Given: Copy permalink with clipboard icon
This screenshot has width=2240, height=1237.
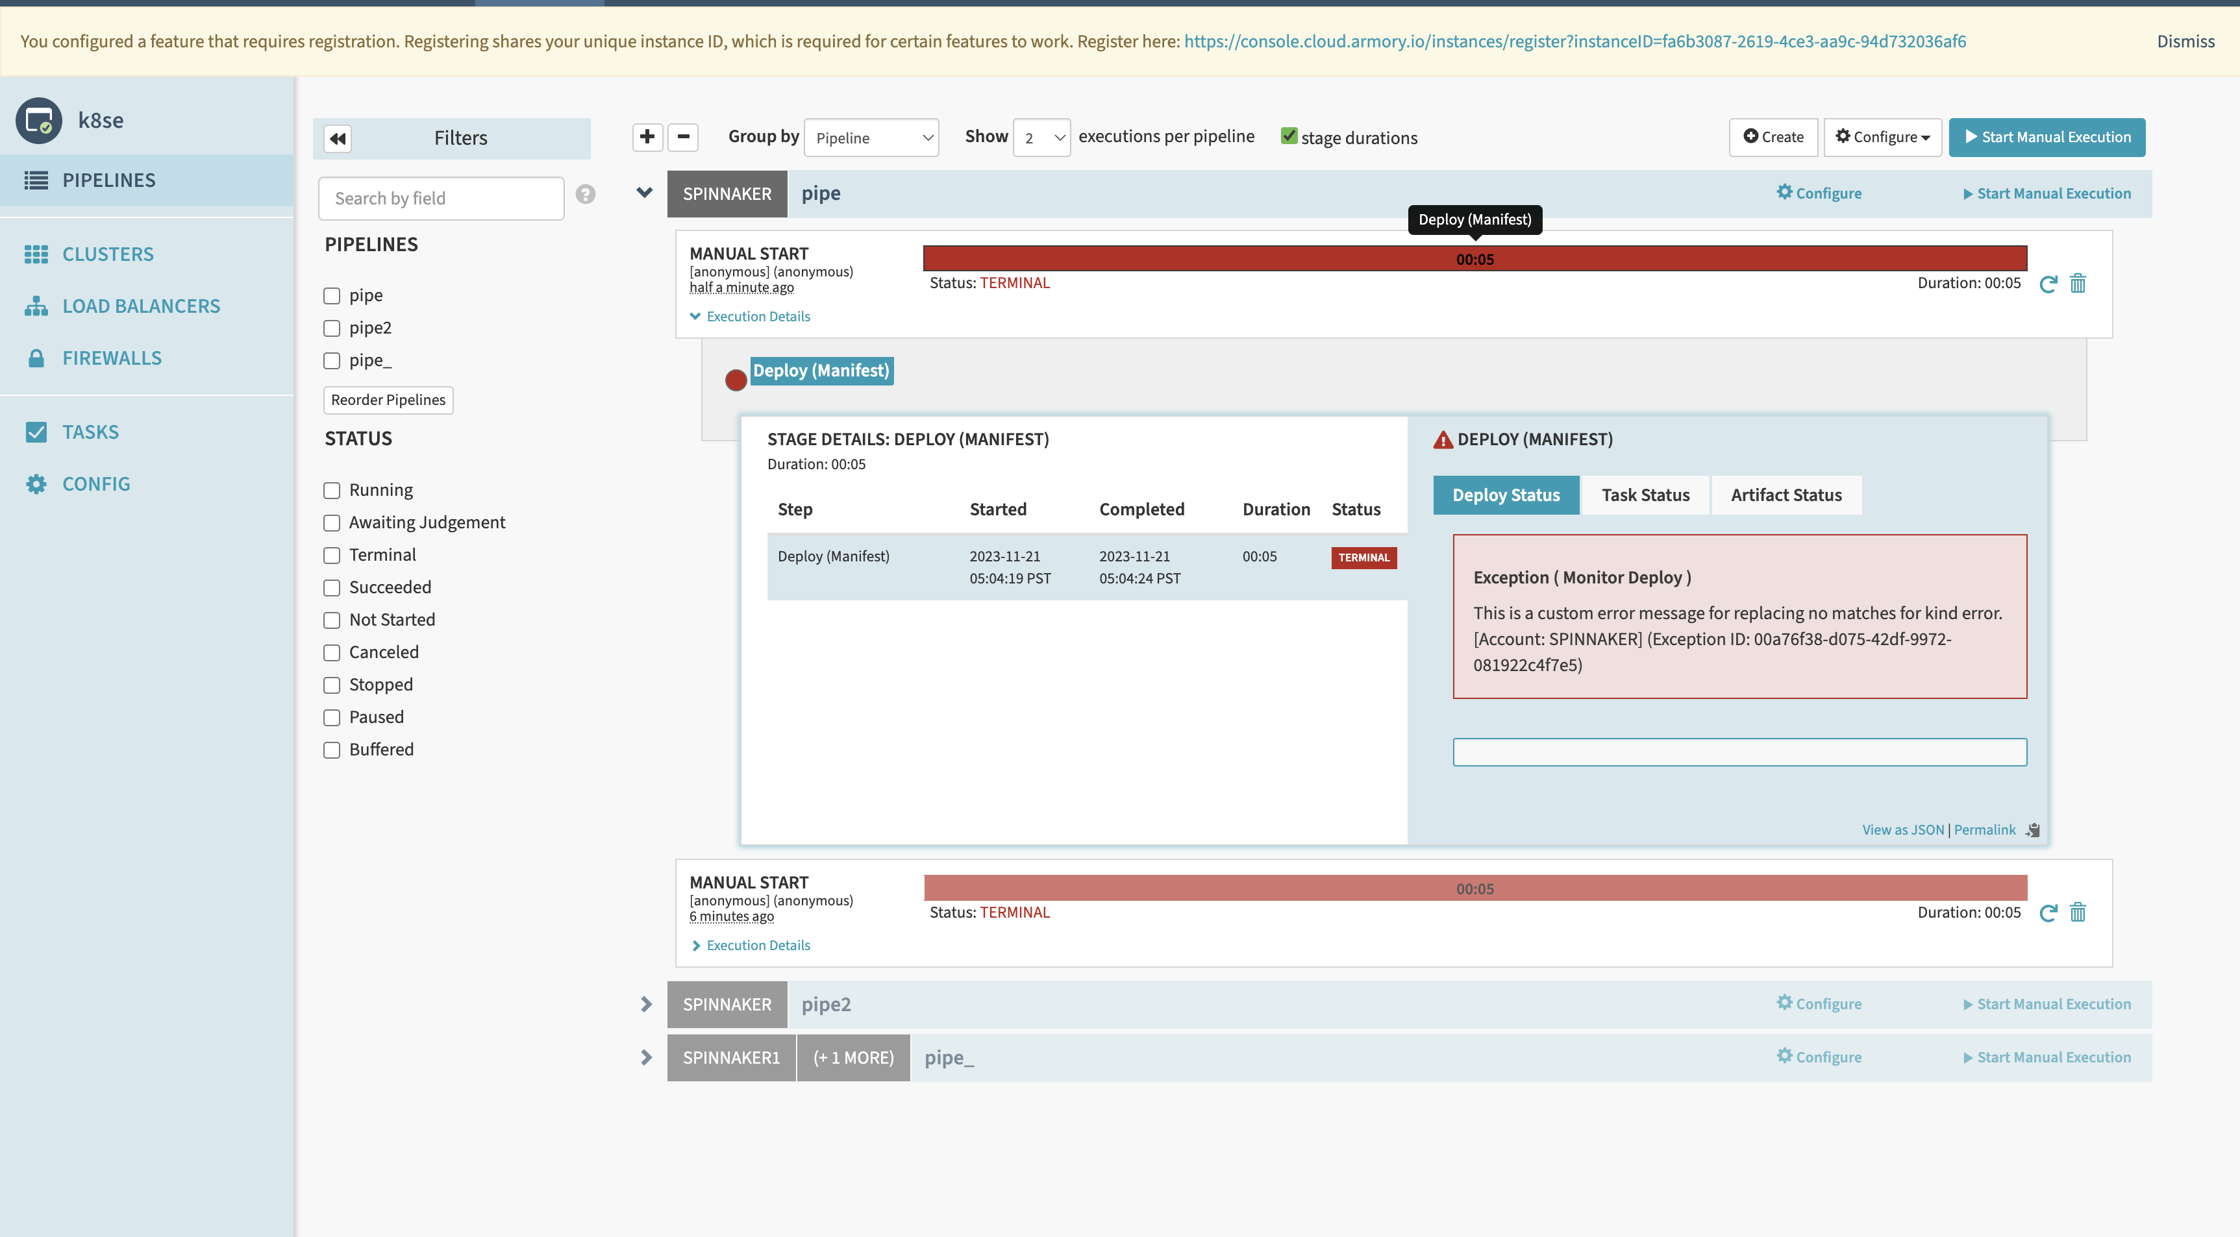Looking at the screenshot, I should [2032, 830].
